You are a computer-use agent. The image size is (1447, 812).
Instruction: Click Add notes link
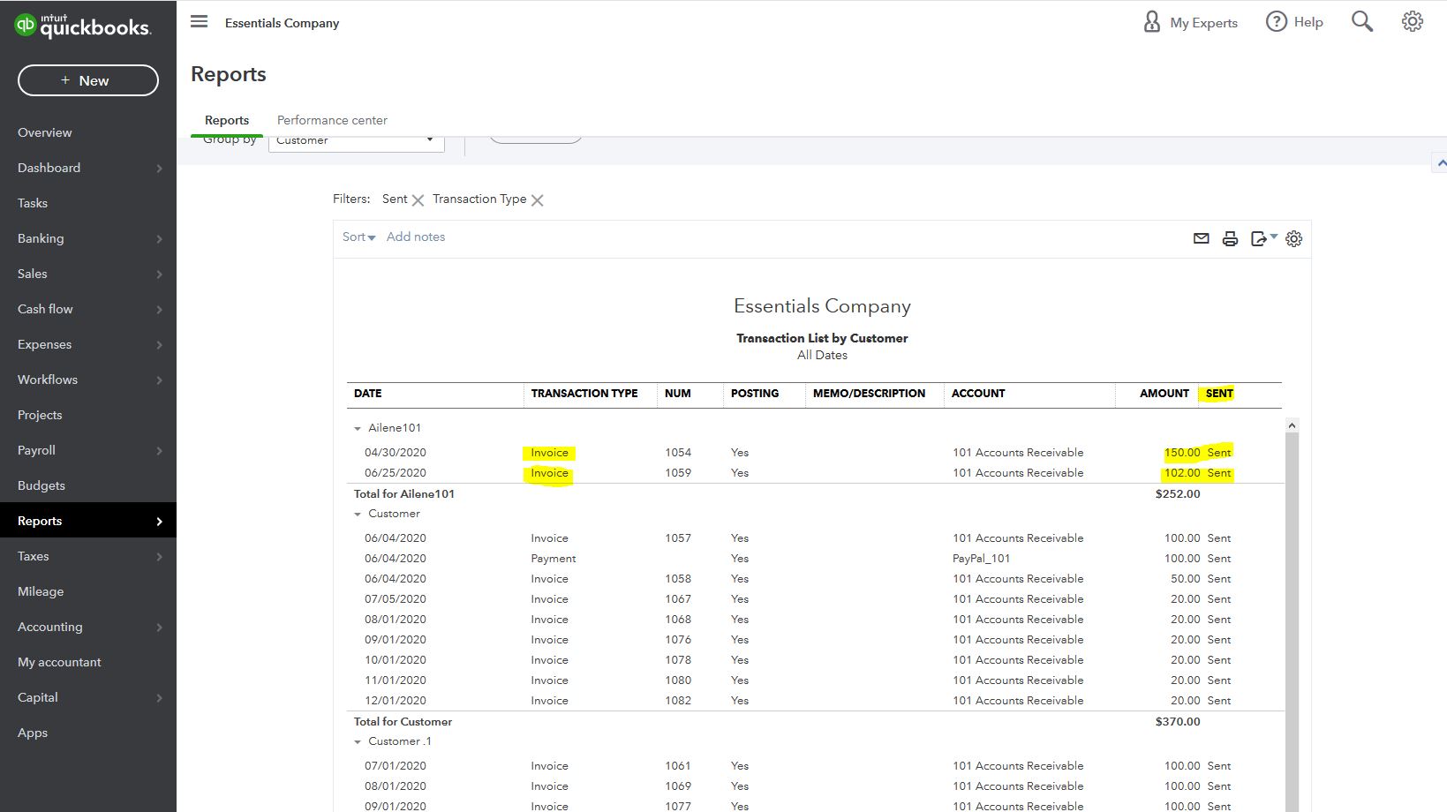click(x=416, y=237)
